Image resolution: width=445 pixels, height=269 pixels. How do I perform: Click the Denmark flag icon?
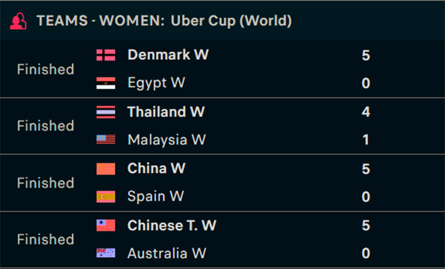(x=106, y=55)
